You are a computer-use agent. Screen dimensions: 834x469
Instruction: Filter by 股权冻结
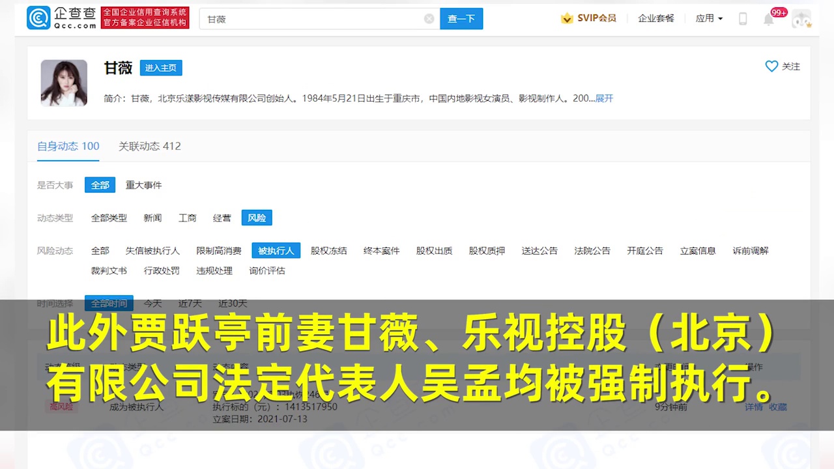click(x=329, y=250)
